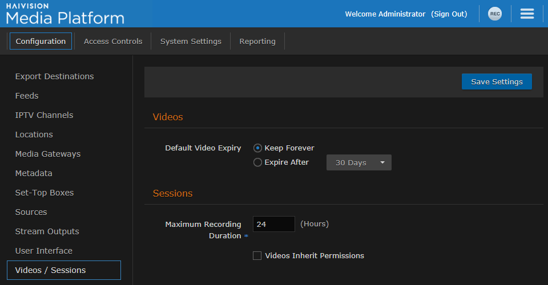Click the Sign Out link

tap(449, 14)
